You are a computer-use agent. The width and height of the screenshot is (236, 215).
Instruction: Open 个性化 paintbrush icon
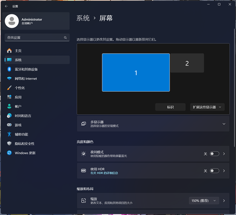[x=9, y=88]
